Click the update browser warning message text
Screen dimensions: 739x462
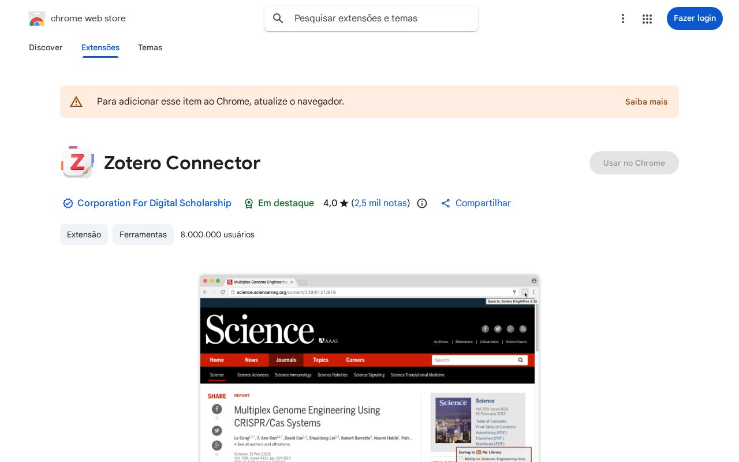(221, 102)
